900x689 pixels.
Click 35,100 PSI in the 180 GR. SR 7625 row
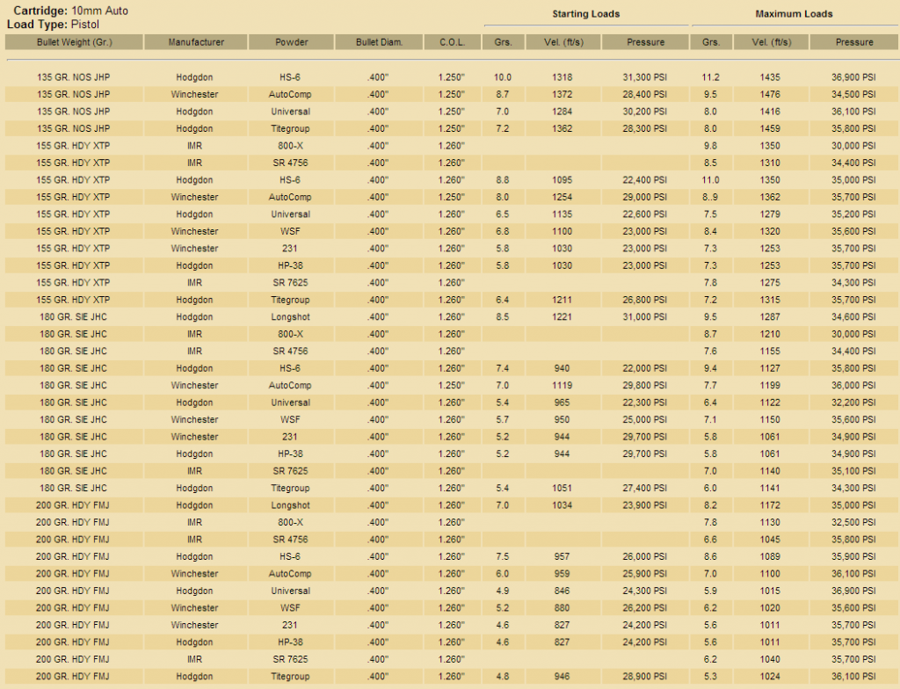tap(853, 471)
